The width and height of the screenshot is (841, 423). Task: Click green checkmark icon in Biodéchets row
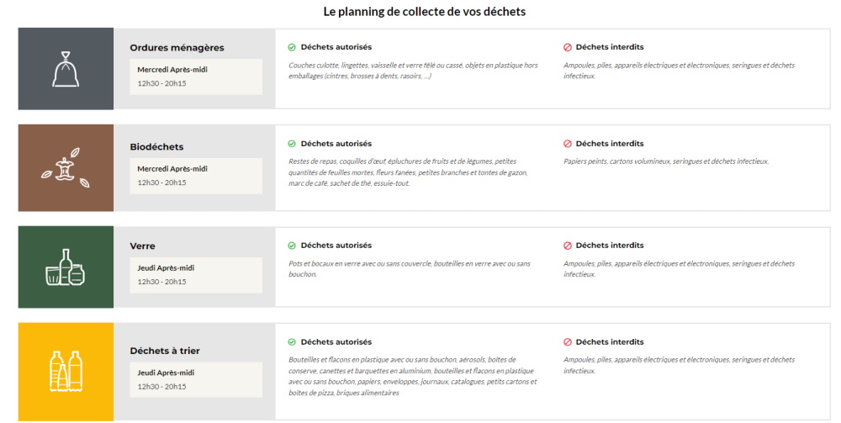tap(292, 144)
